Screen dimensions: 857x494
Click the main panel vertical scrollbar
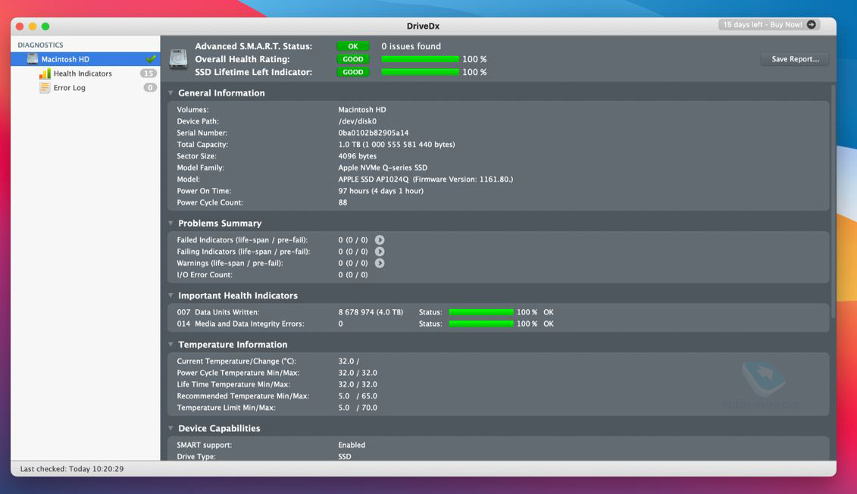coord(833,202)
